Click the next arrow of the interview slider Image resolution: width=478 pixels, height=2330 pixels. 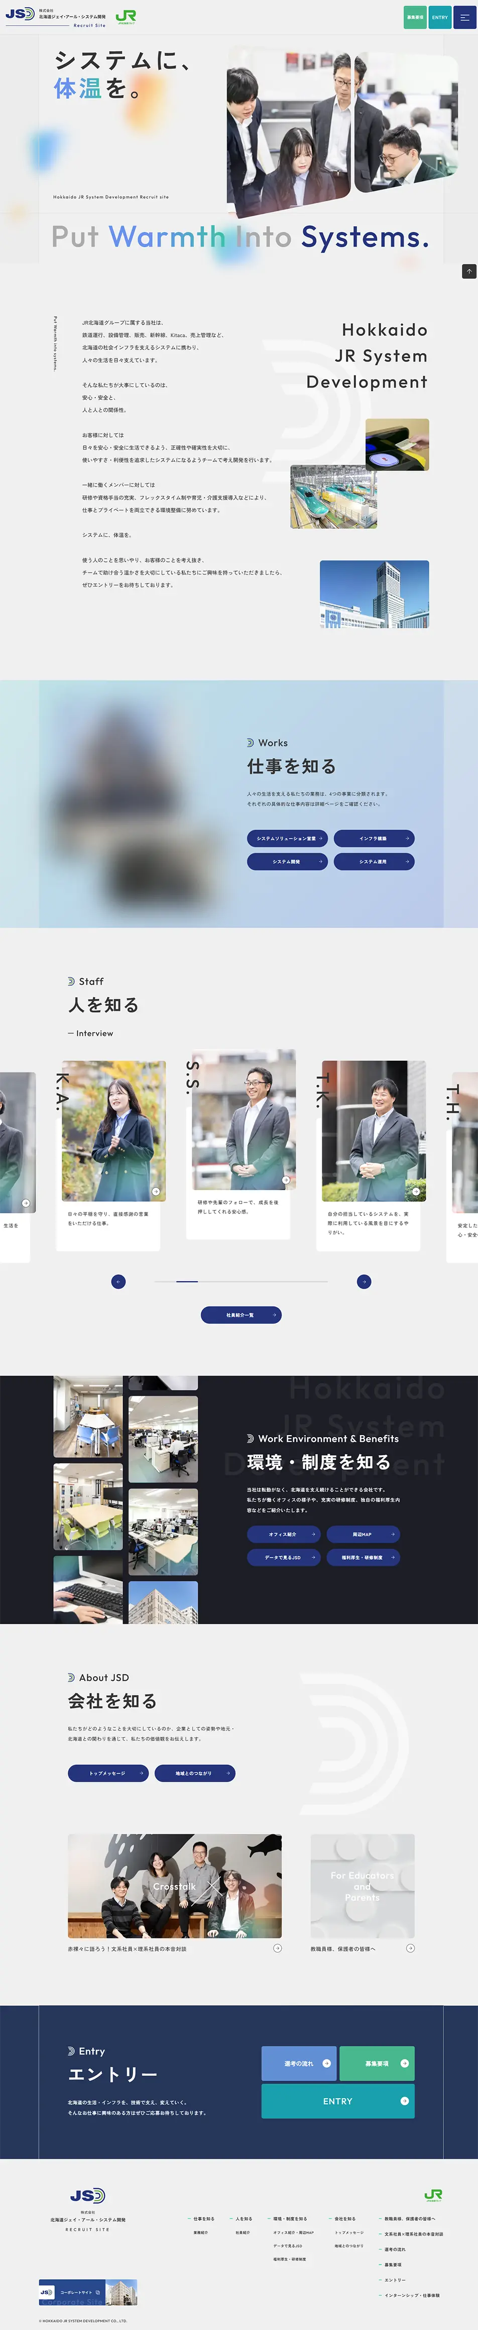[364, 1282]
